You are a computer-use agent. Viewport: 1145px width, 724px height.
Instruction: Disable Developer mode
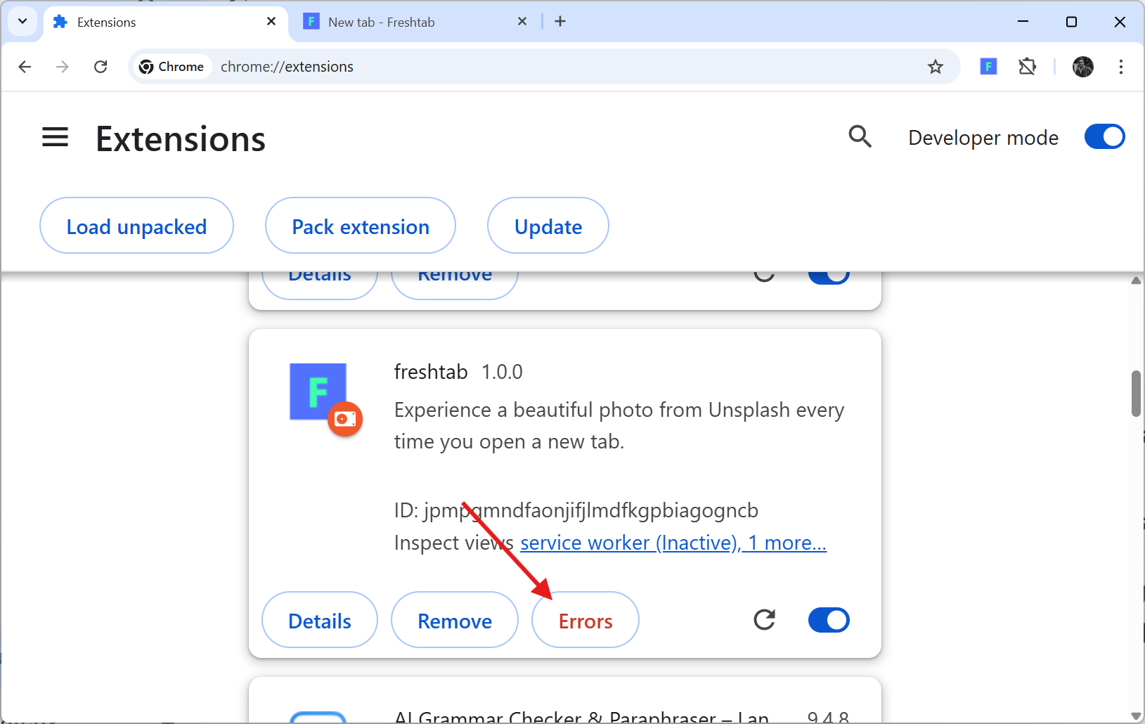point(1104,136)
